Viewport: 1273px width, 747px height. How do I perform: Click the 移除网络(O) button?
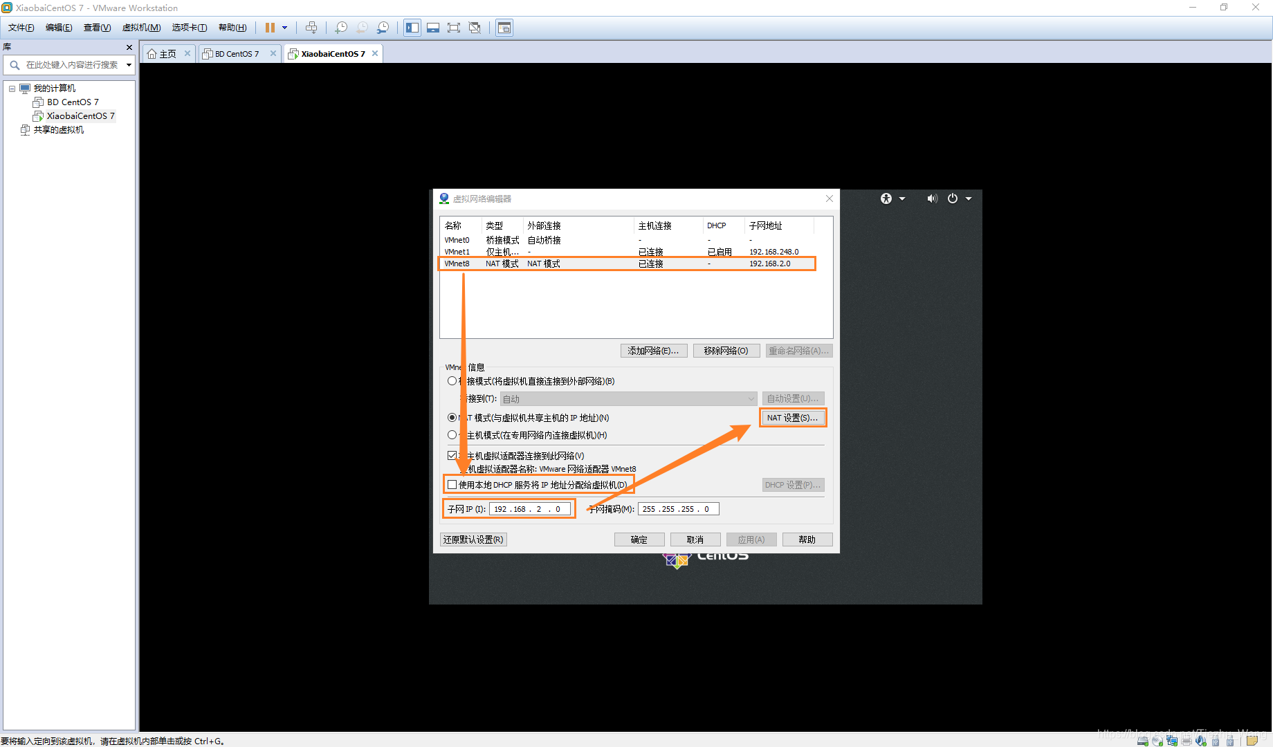[x=726, y=351]
